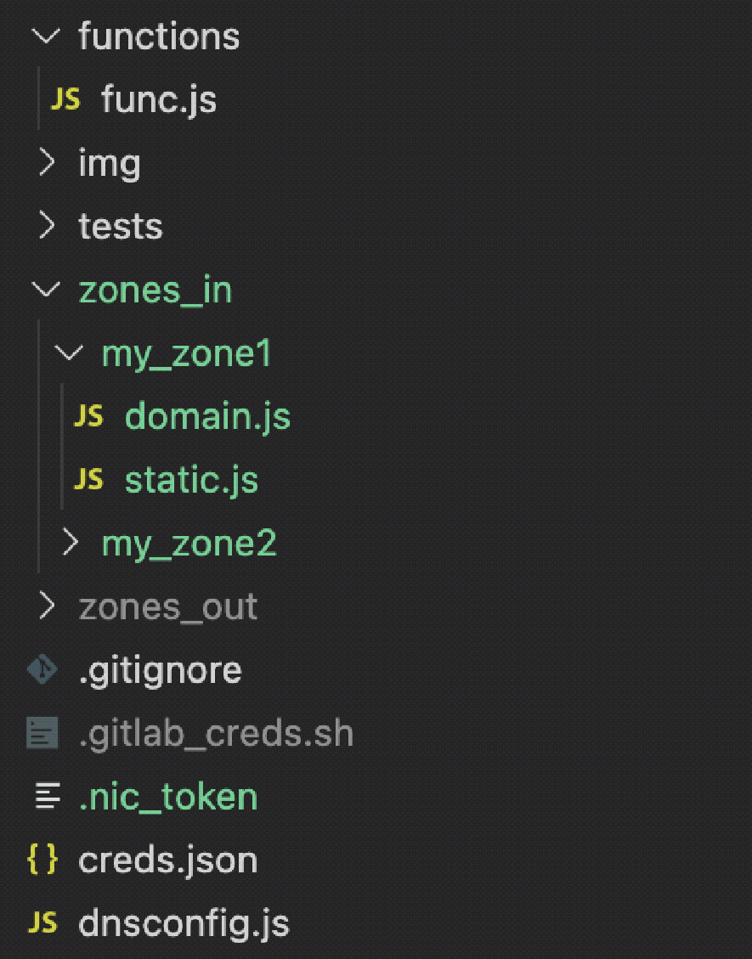Click the JS icon beside func.js
This screenshot has height=959, width=752.
pos(65,100)
